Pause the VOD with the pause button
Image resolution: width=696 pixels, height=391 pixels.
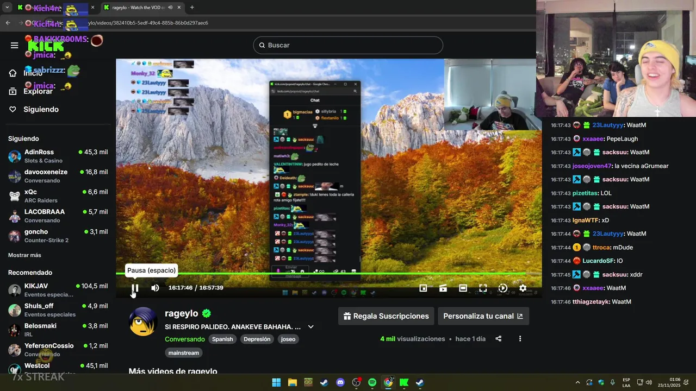135,288
